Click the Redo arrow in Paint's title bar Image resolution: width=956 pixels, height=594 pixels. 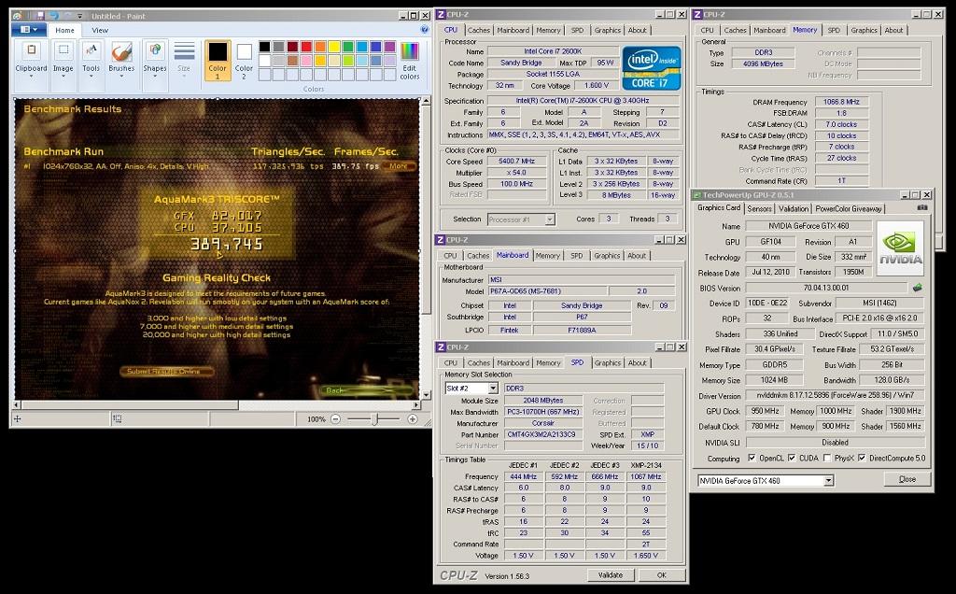[x=67, y=16]
